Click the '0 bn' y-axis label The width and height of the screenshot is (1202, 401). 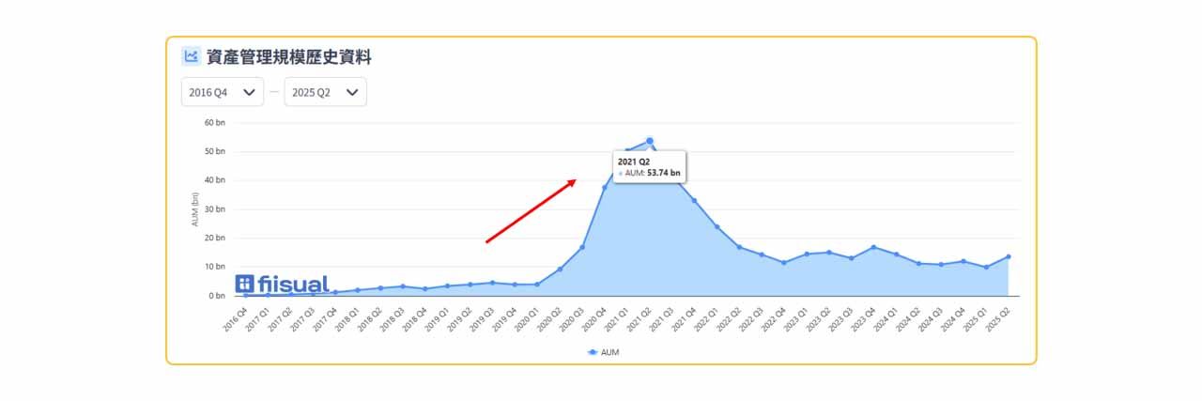point(217,296)
